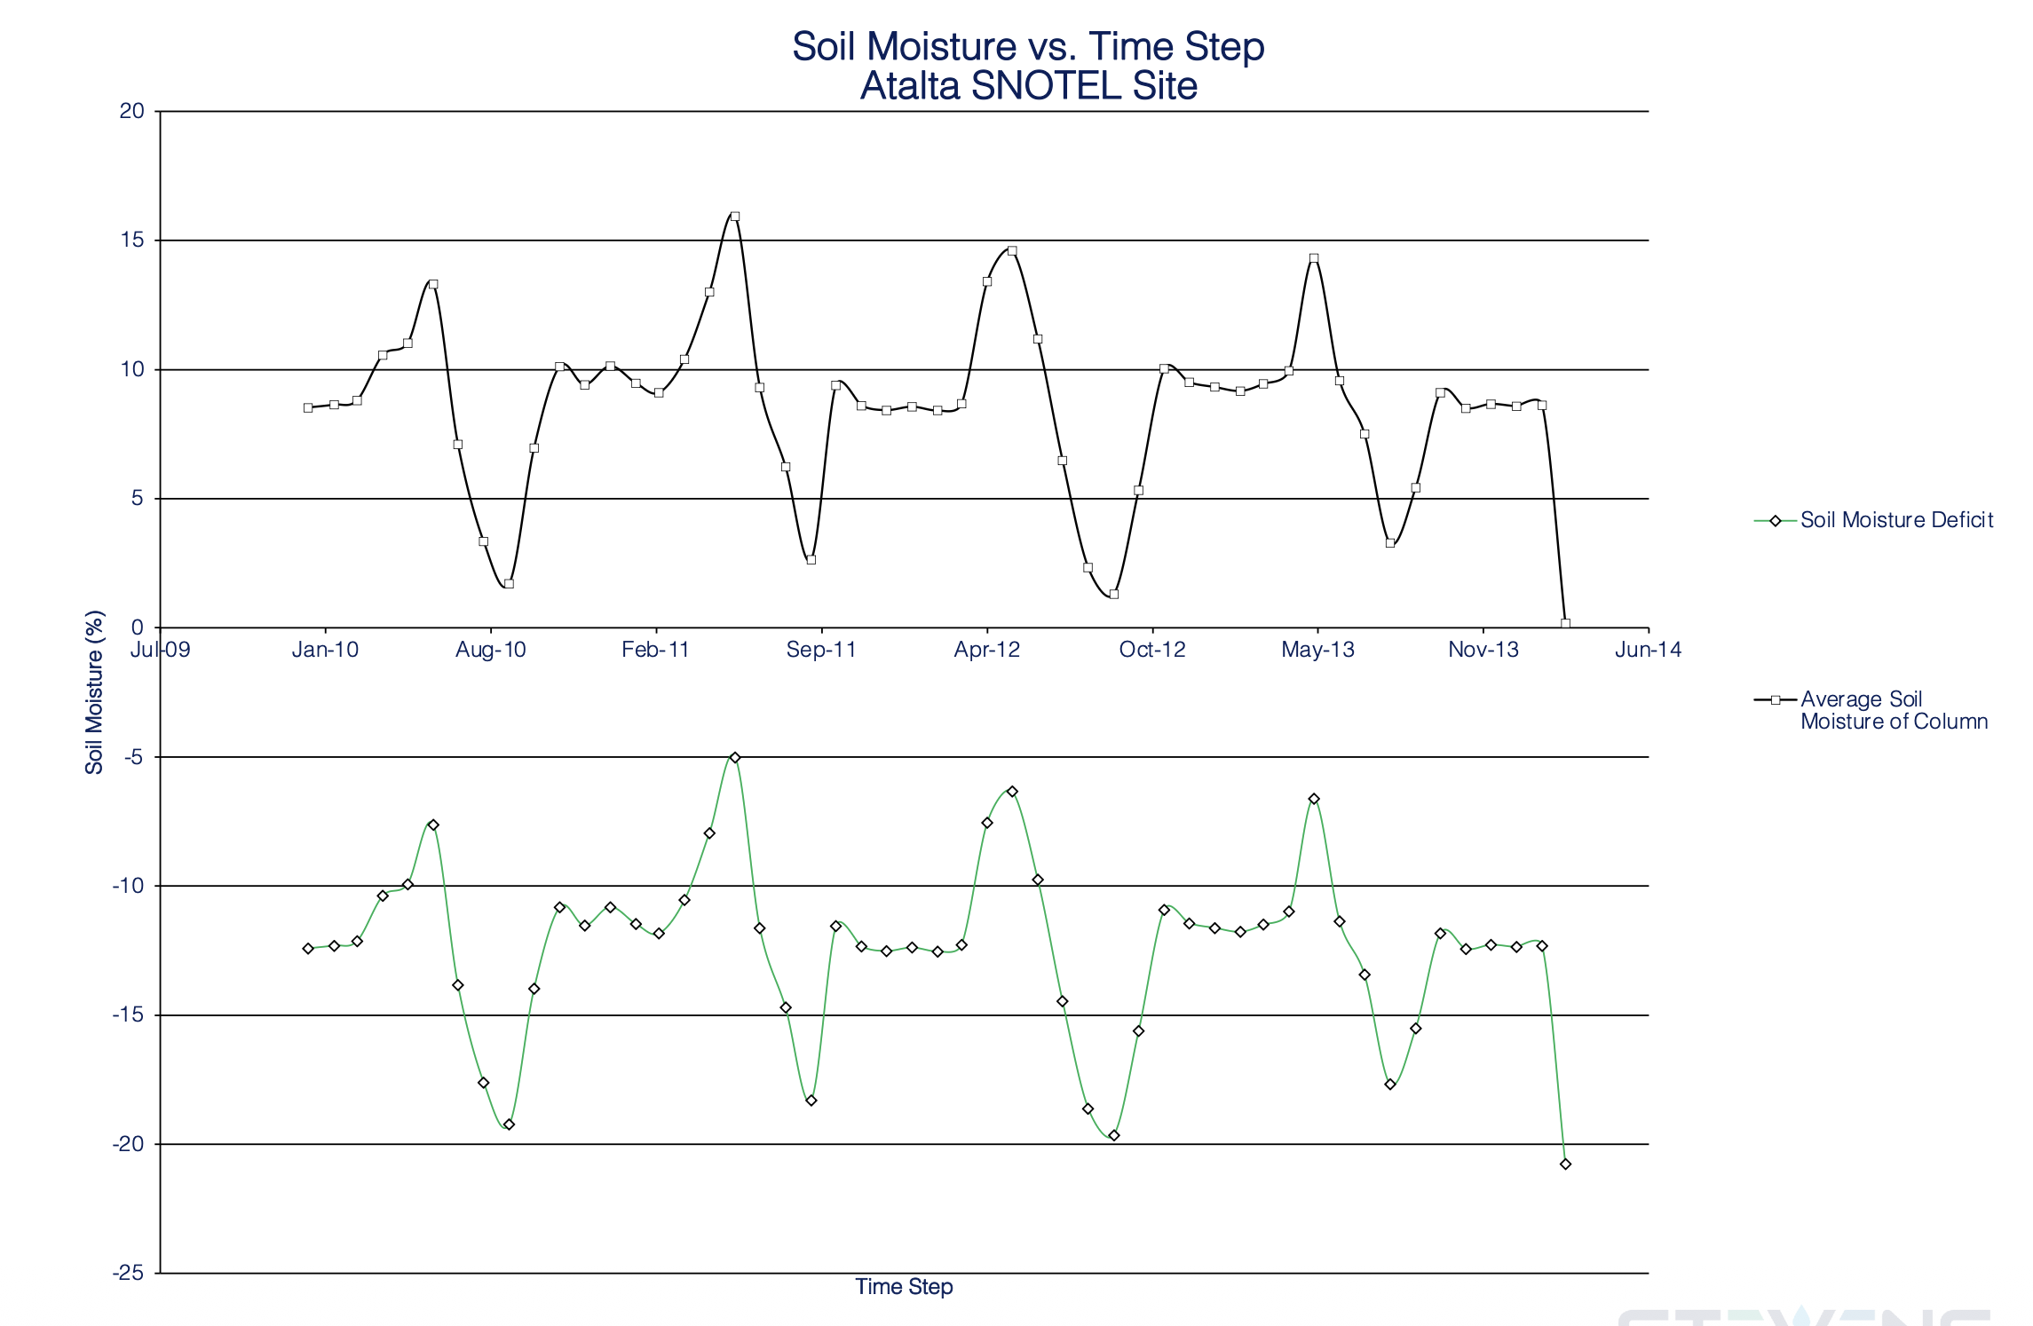Click the black peak point near May-13

[1314, 258]
